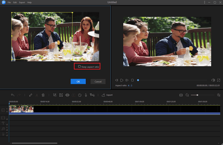Screen dimensions: 223x145
Task: Click the microphone voiceover icon in toolbar
Action: coord(86,95)
